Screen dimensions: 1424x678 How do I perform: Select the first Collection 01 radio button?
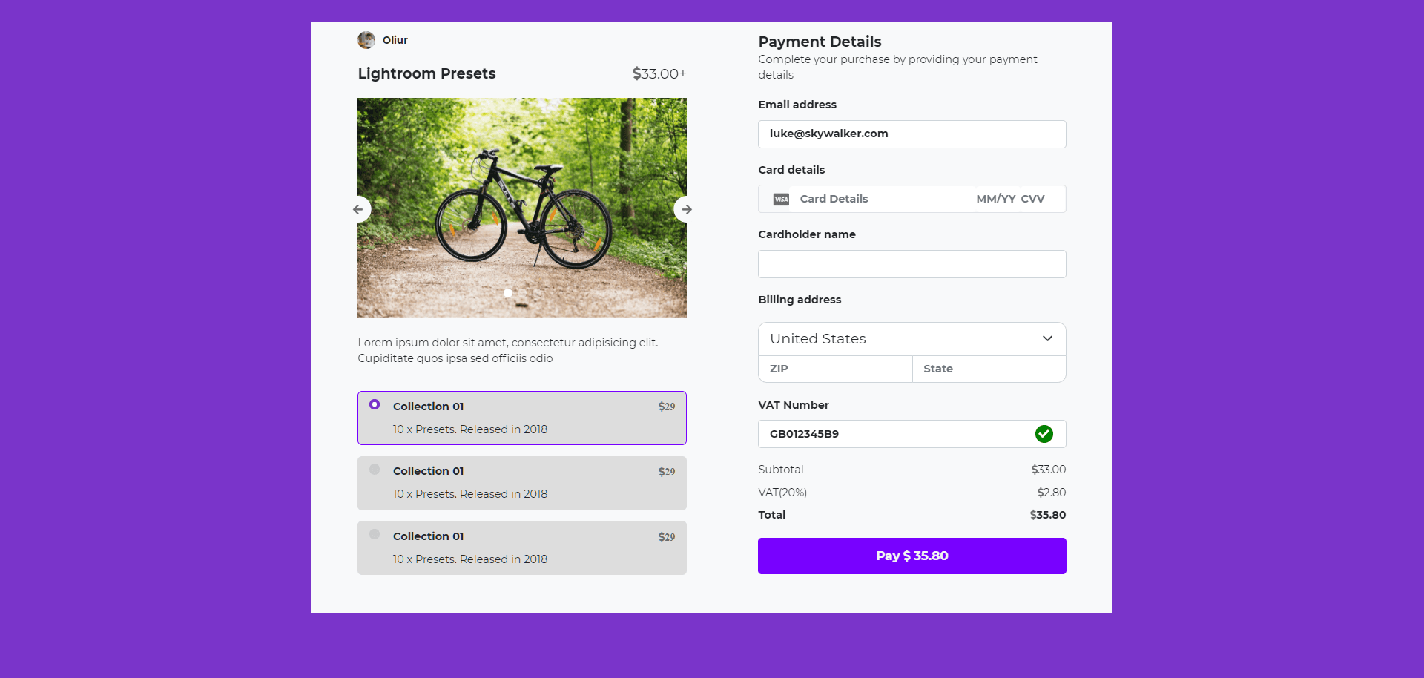pos(375,404)
